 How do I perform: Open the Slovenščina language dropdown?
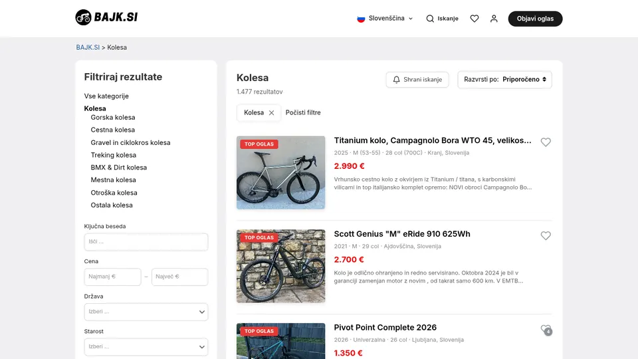pyautogui.click(x=385, y=19)
